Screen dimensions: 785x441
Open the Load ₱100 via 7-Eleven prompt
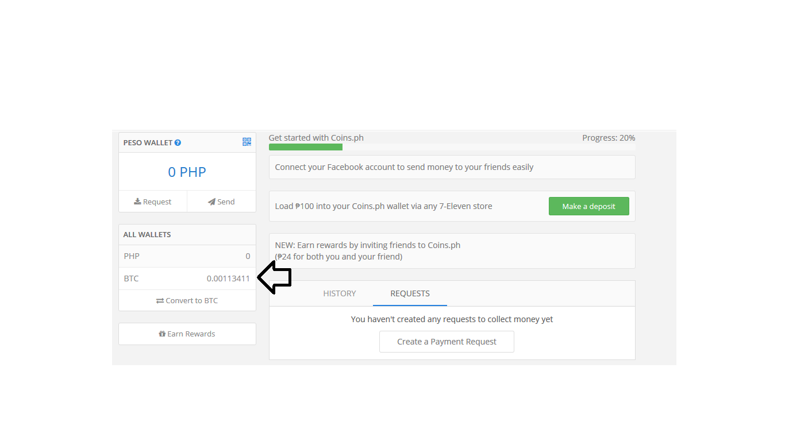coord(452,206)
